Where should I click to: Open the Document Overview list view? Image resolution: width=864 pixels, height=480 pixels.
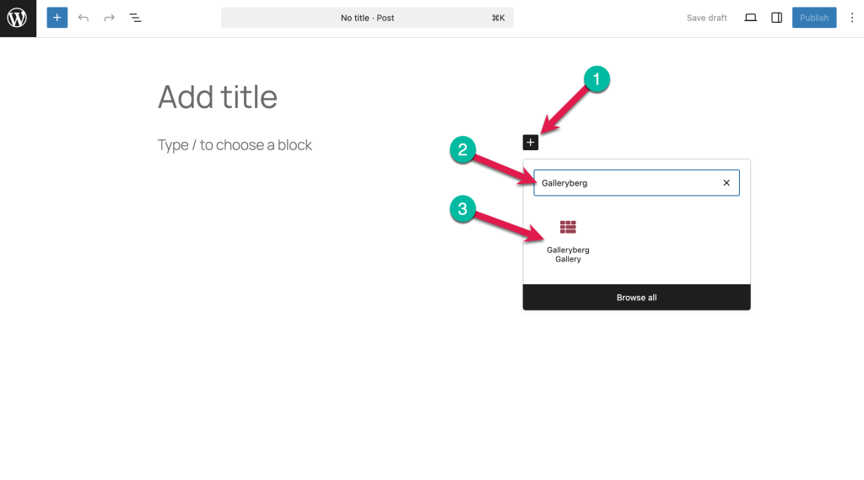pos(135,18)
